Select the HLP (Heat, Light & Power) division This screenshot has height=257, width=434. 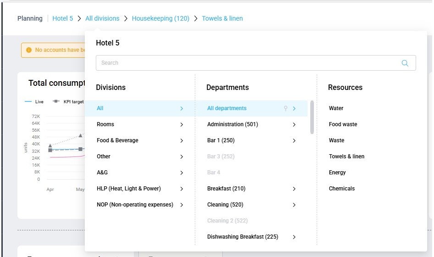tap(129, 189)
